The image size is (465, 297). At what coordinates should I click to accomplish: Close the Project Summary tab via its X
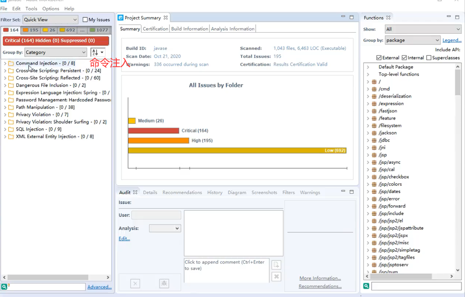pos(166,18)
